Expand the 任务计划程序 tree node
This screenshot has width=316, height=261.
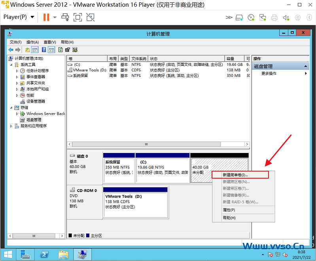point(17,71)
